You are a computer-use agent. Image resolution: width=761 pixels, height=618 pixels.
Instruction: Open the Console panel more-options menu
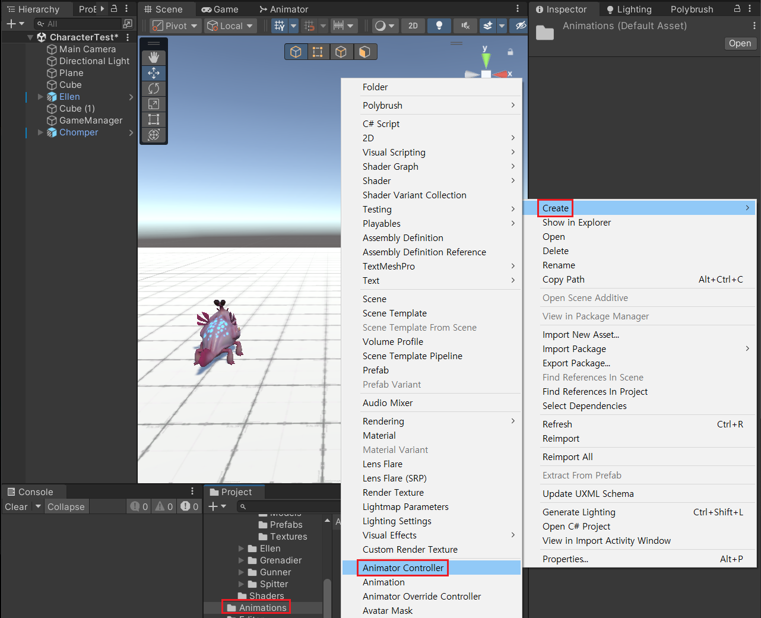click(192, 492)
